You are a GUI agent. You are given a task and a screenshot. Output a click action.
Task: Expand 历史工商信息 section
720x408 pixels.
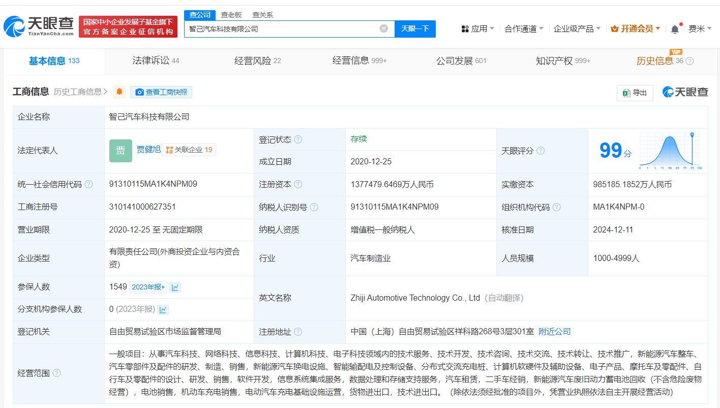pyautogui.click(x=80, y=92)
